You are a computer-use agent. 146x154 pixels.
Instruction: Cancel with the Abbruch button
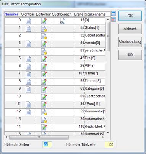pos(130,29)
